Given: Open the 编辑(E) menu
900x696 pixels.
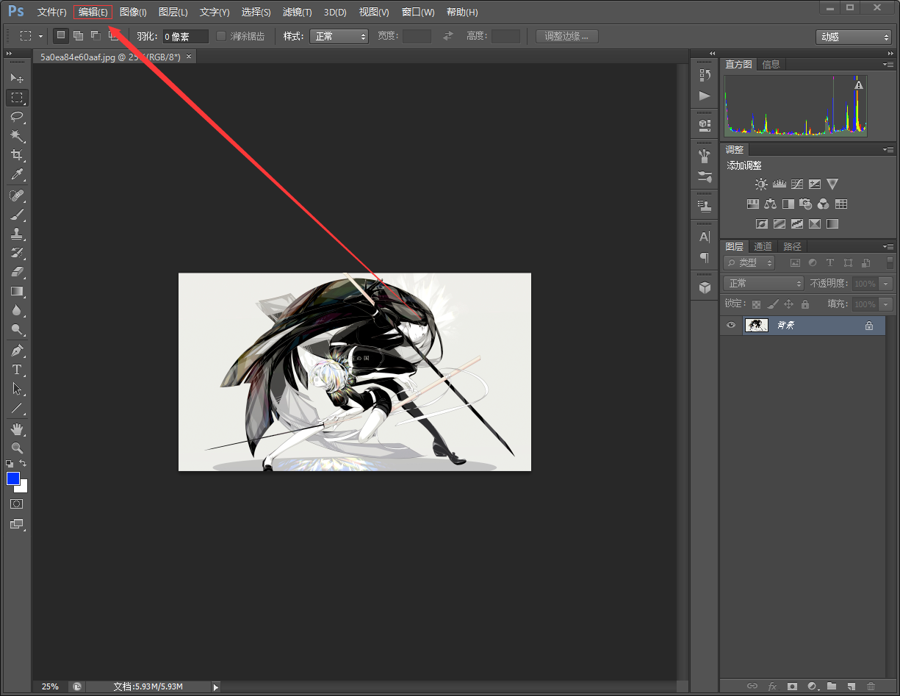Looking at the screenshot, I should click(x=93, y=12).
